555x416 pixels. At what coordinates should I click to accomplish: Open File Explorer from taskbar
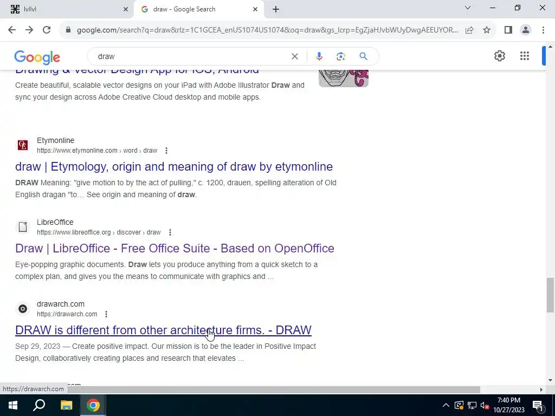(x=66, y=405)
